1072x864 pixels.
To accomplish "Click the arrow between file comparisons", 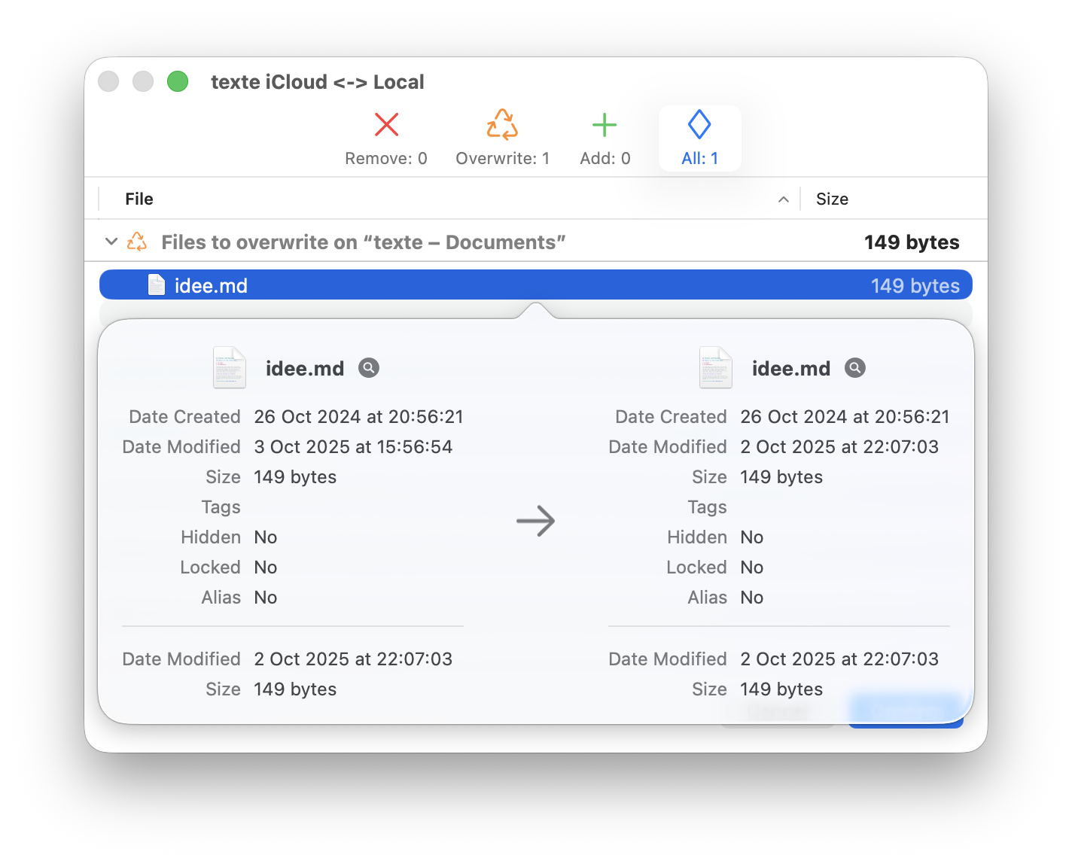I will [x=535, y=521].
